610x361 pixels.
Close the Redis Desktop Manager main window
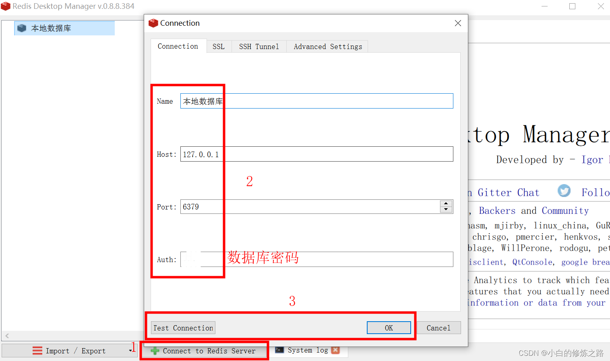[x=601, y=6]
